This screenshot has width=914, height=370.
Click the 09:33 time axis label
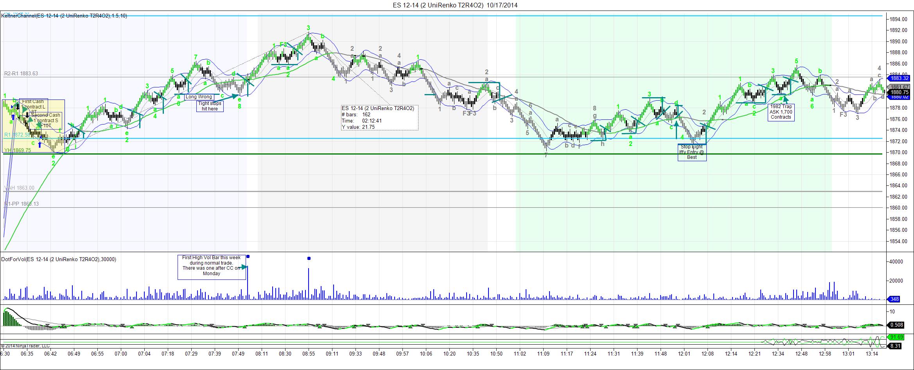pos(356,354)
